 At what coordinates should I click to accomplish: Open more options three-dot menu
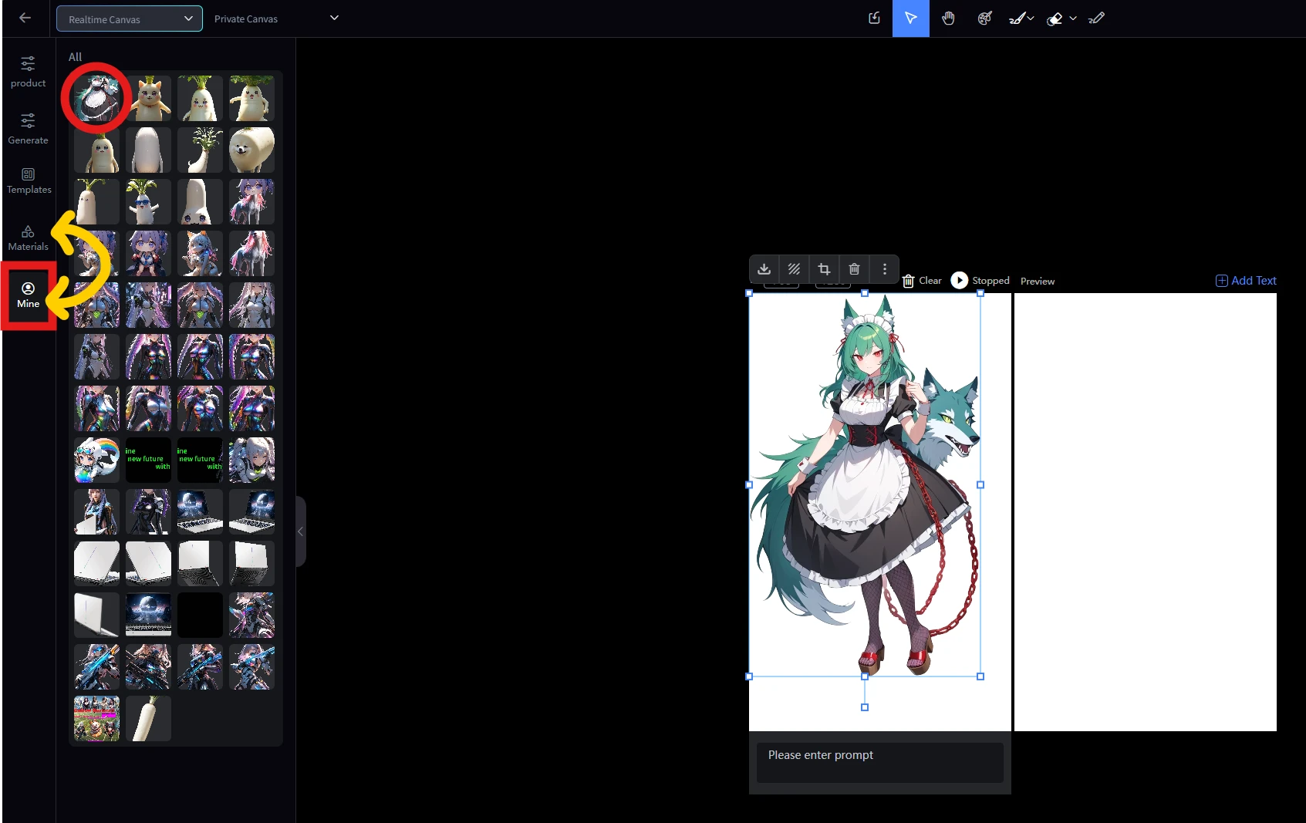884,269
